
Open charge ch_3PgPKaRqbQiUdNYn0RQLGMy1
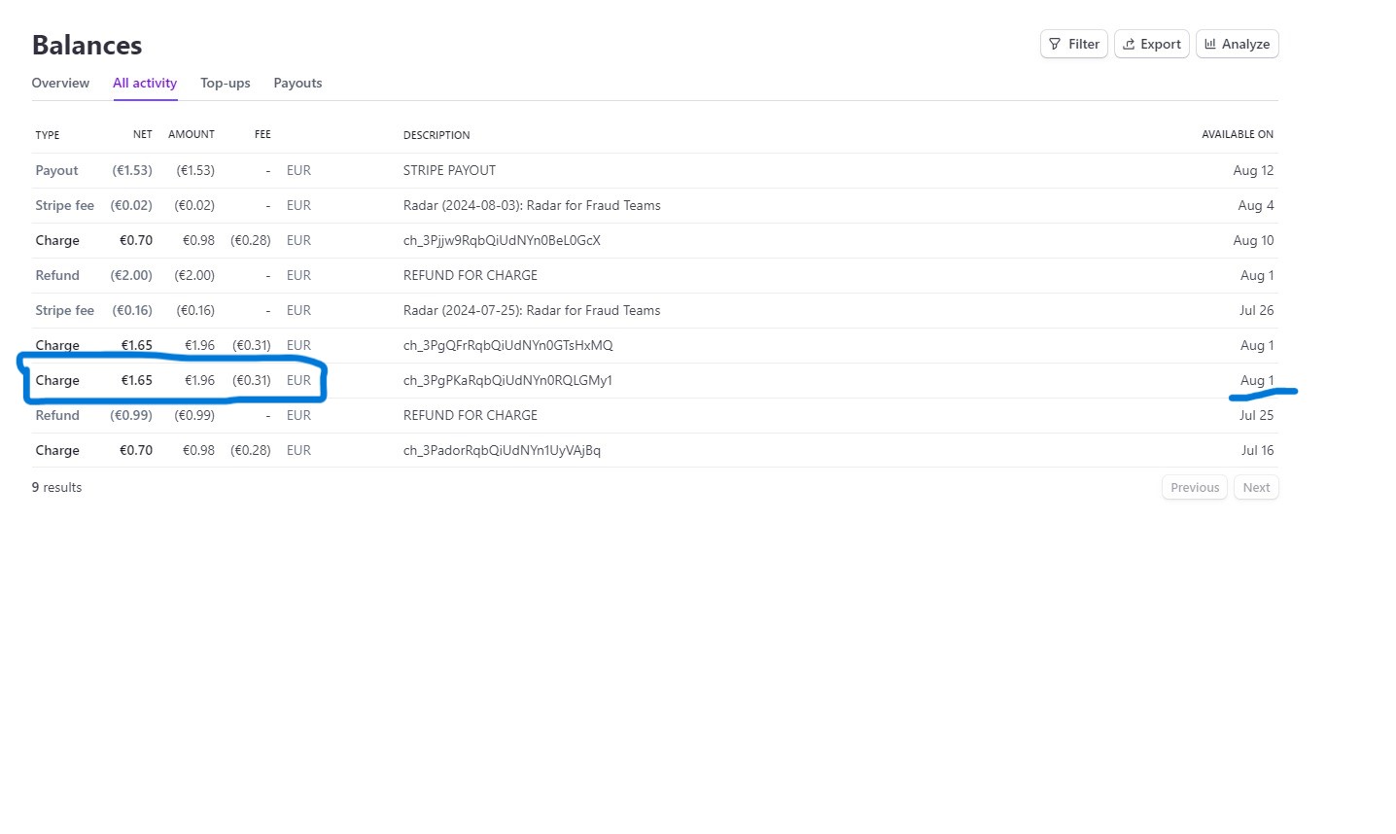click(507, 380)
